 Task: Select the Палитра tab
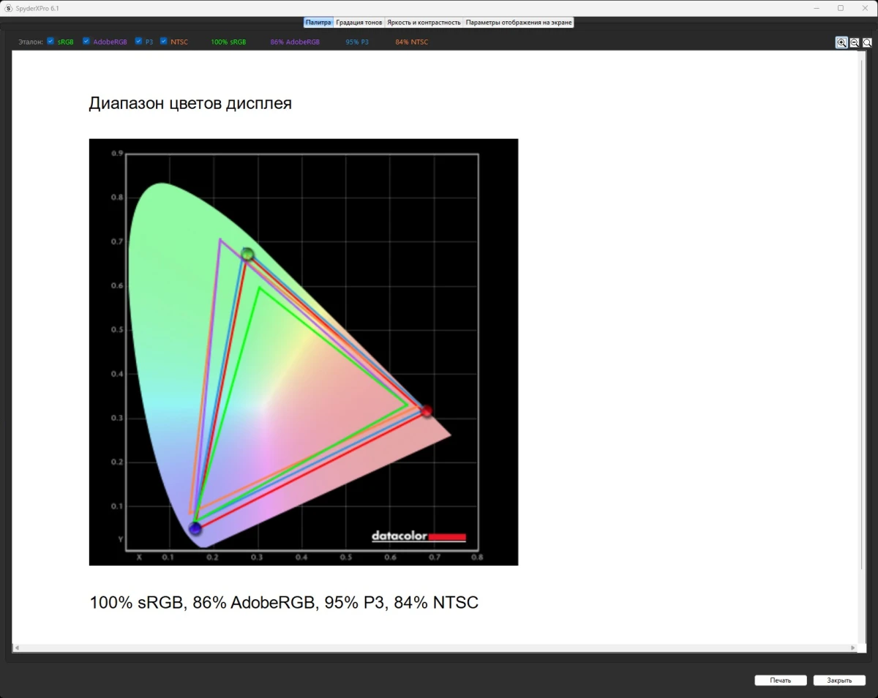[x=318, y=23]
